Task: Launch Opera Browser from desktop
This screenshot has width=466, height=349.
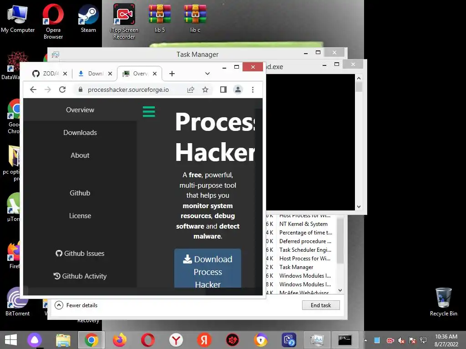Action: 53,21
